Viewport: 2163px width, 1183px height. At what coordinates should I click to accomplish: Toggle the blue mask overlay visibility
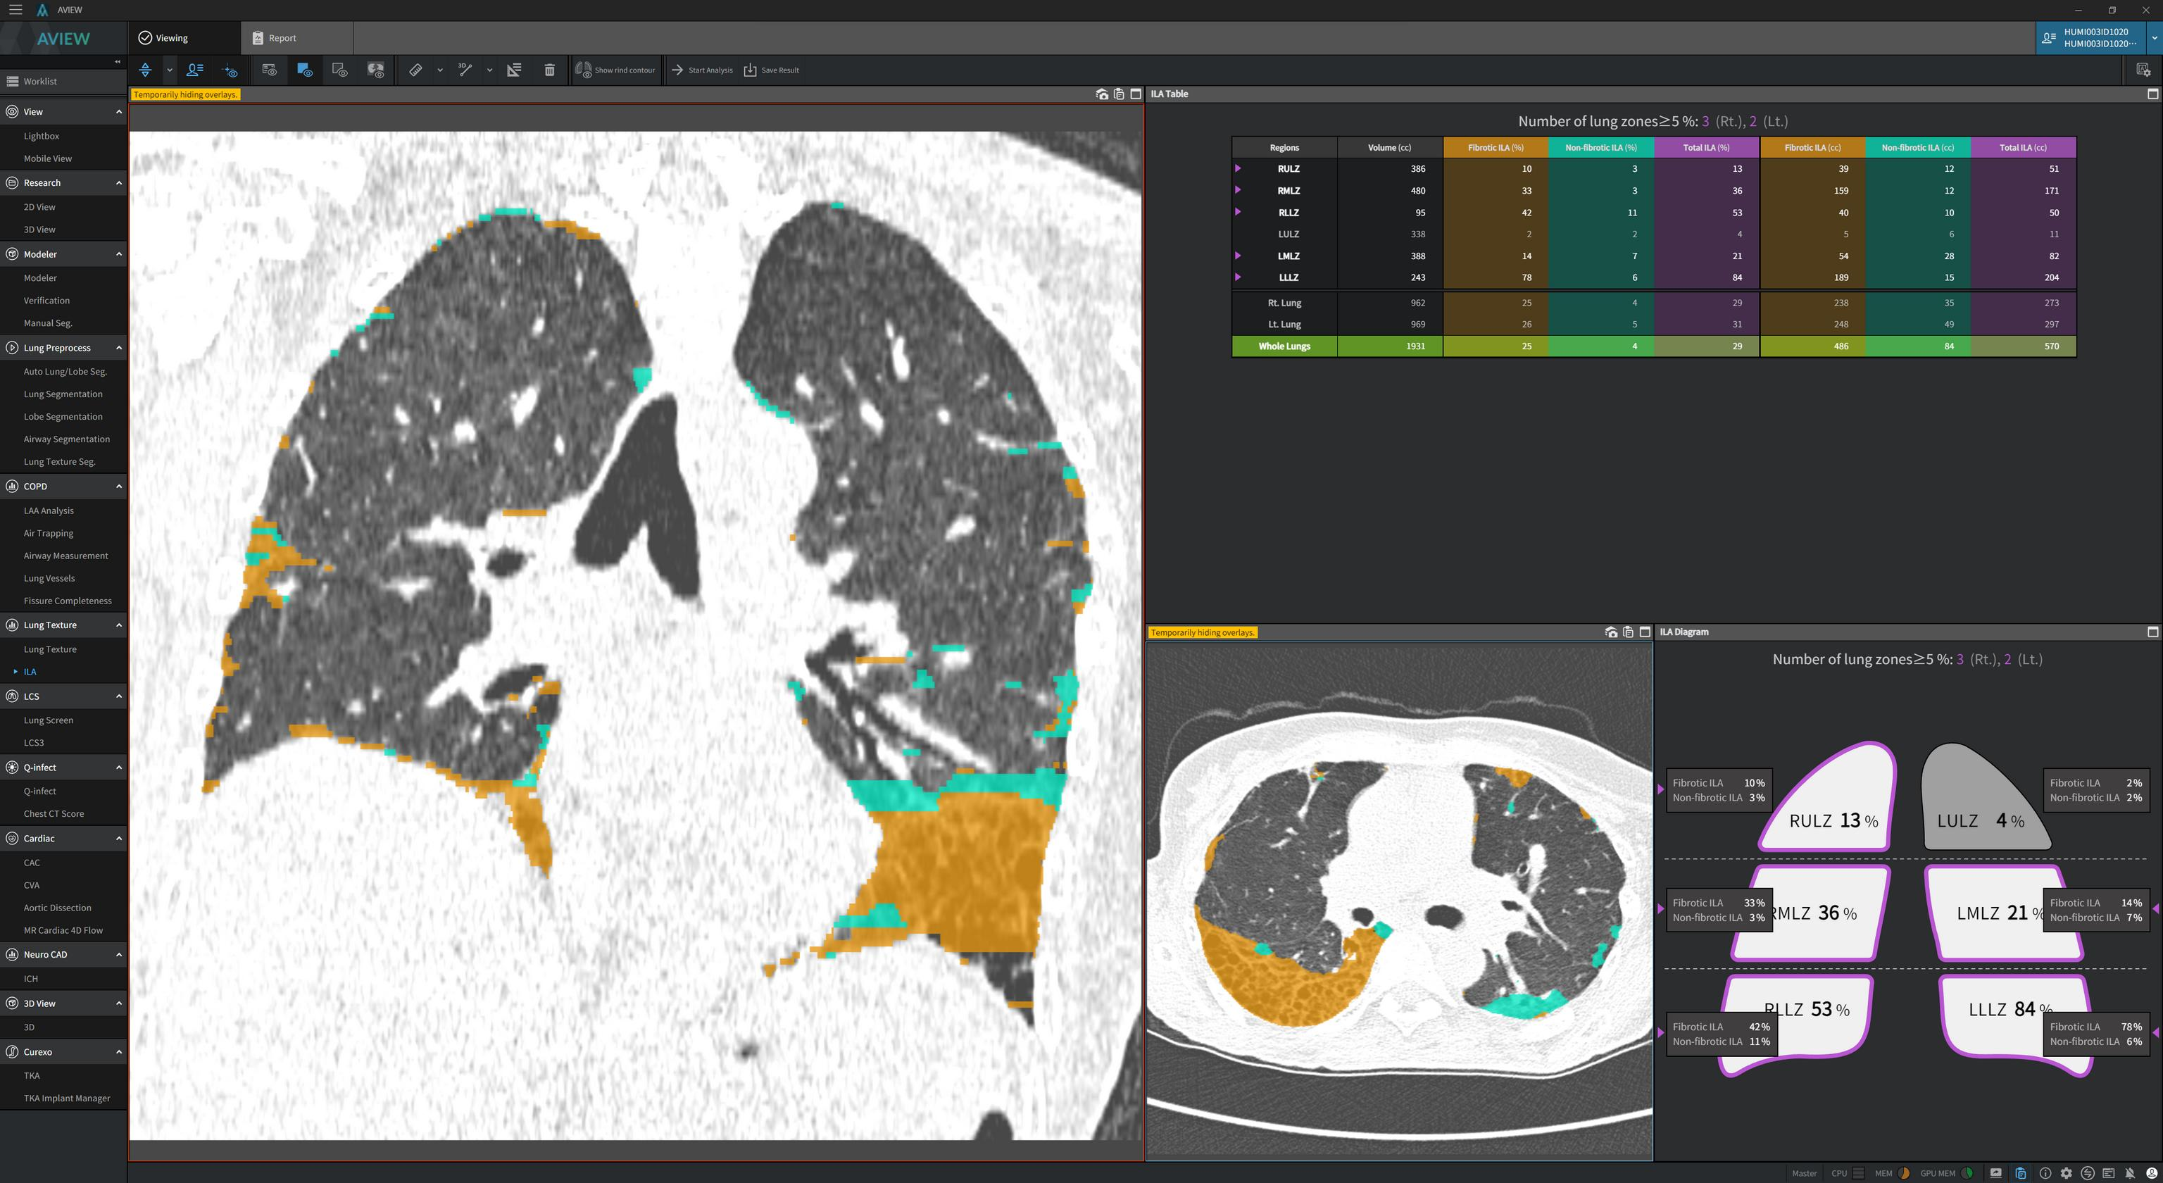(x=304, y=70)
